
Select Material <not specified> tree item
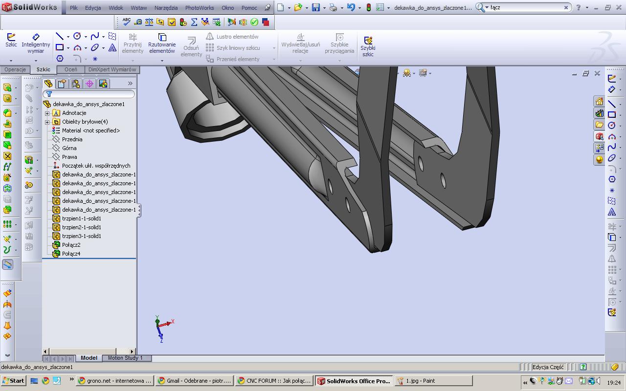pos(86,130)
